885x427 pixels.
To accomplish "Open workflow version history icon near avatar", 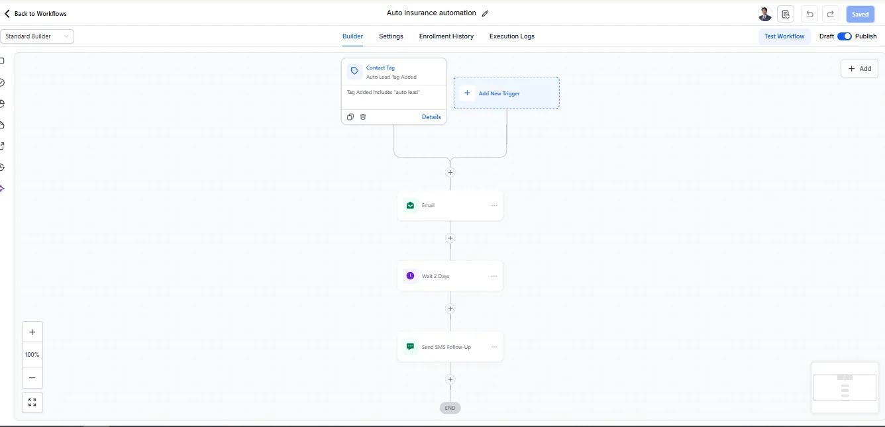I will click(x=786, y=13).
